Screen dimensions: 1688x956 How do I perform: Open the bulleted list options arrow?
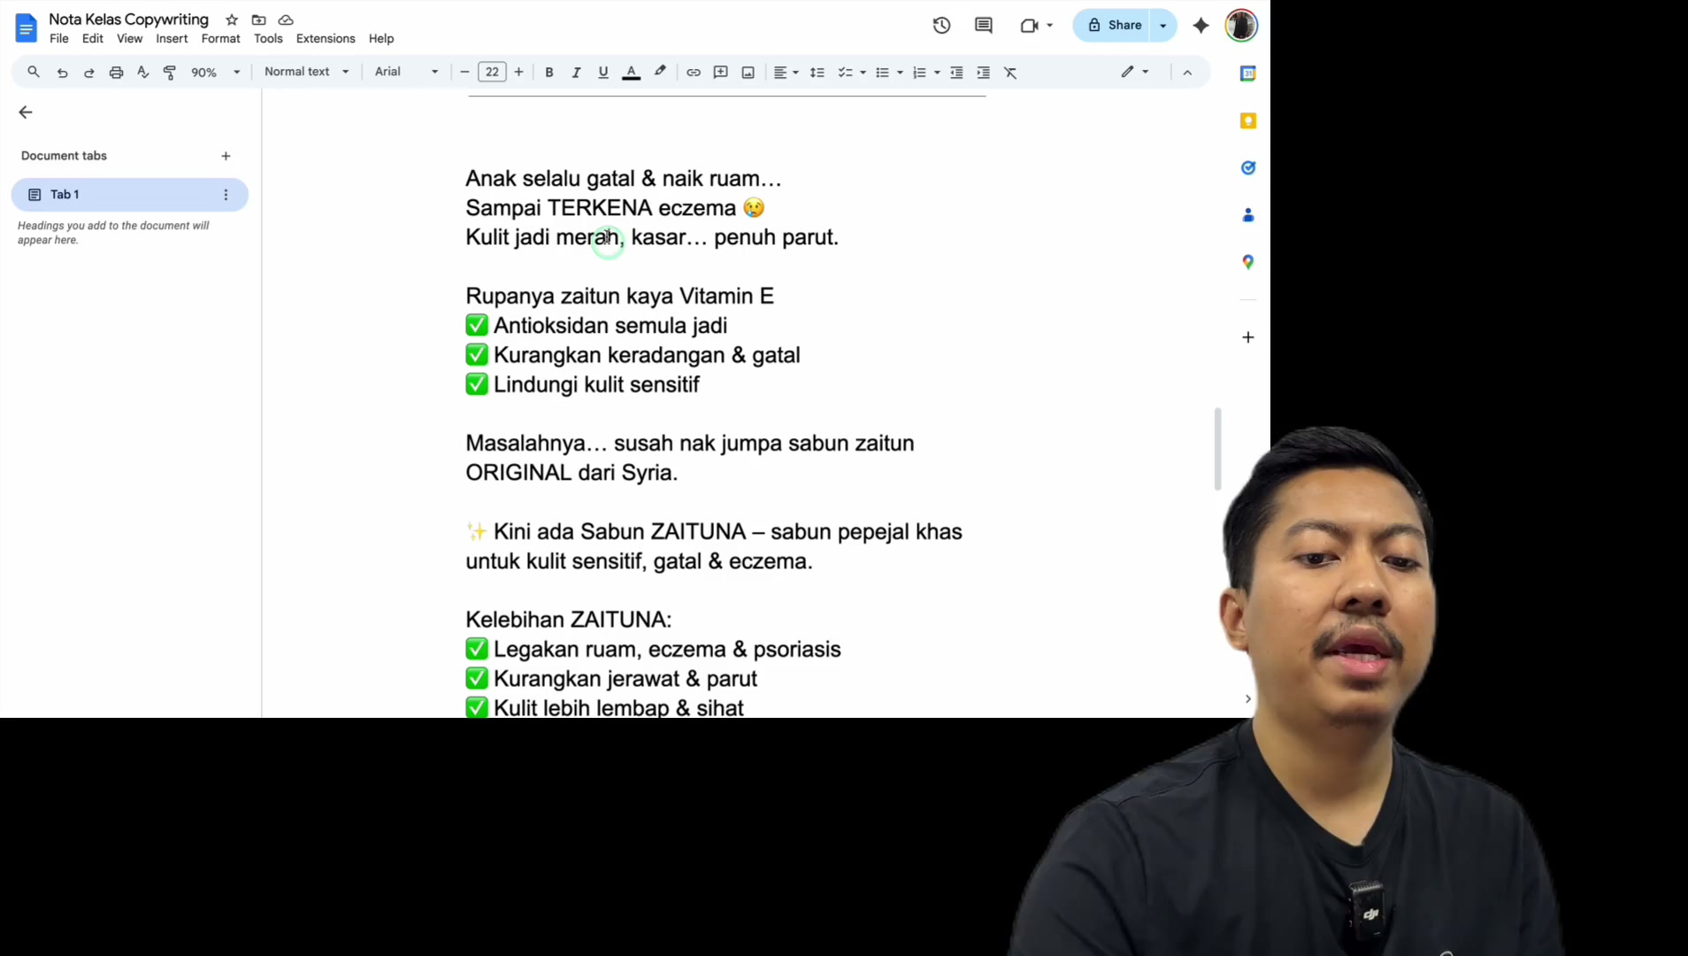click(x=900, y=73)
